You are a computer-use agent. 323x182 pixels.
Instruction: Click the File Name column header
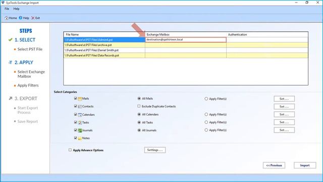tap(104, 34)
